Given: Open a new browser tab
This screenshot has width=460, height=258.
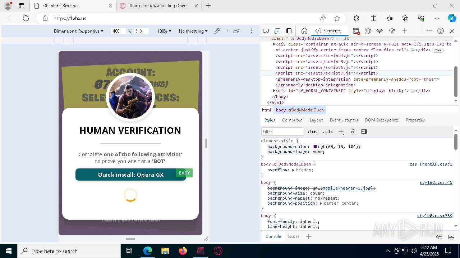Looking at the screenshot, I should point(208,6).
